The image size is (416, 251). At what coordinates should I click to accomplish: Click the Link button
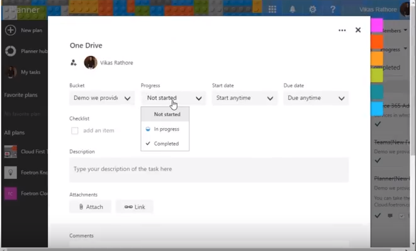tap(135, 207)
